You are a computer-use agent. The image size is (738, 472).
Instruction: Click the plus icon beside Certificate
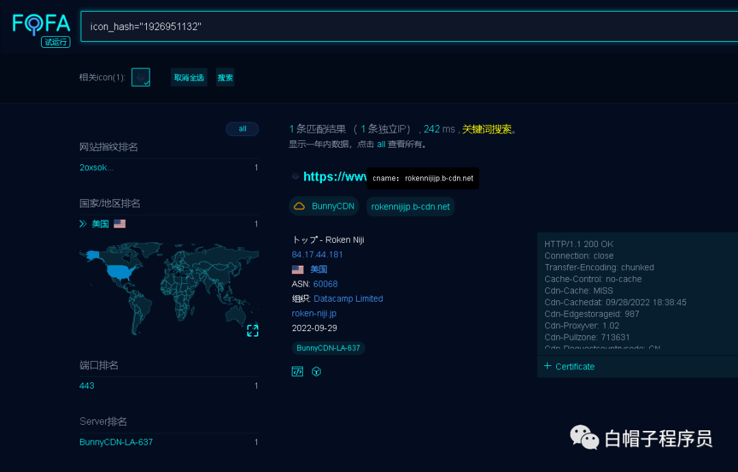tap(547, 366)
